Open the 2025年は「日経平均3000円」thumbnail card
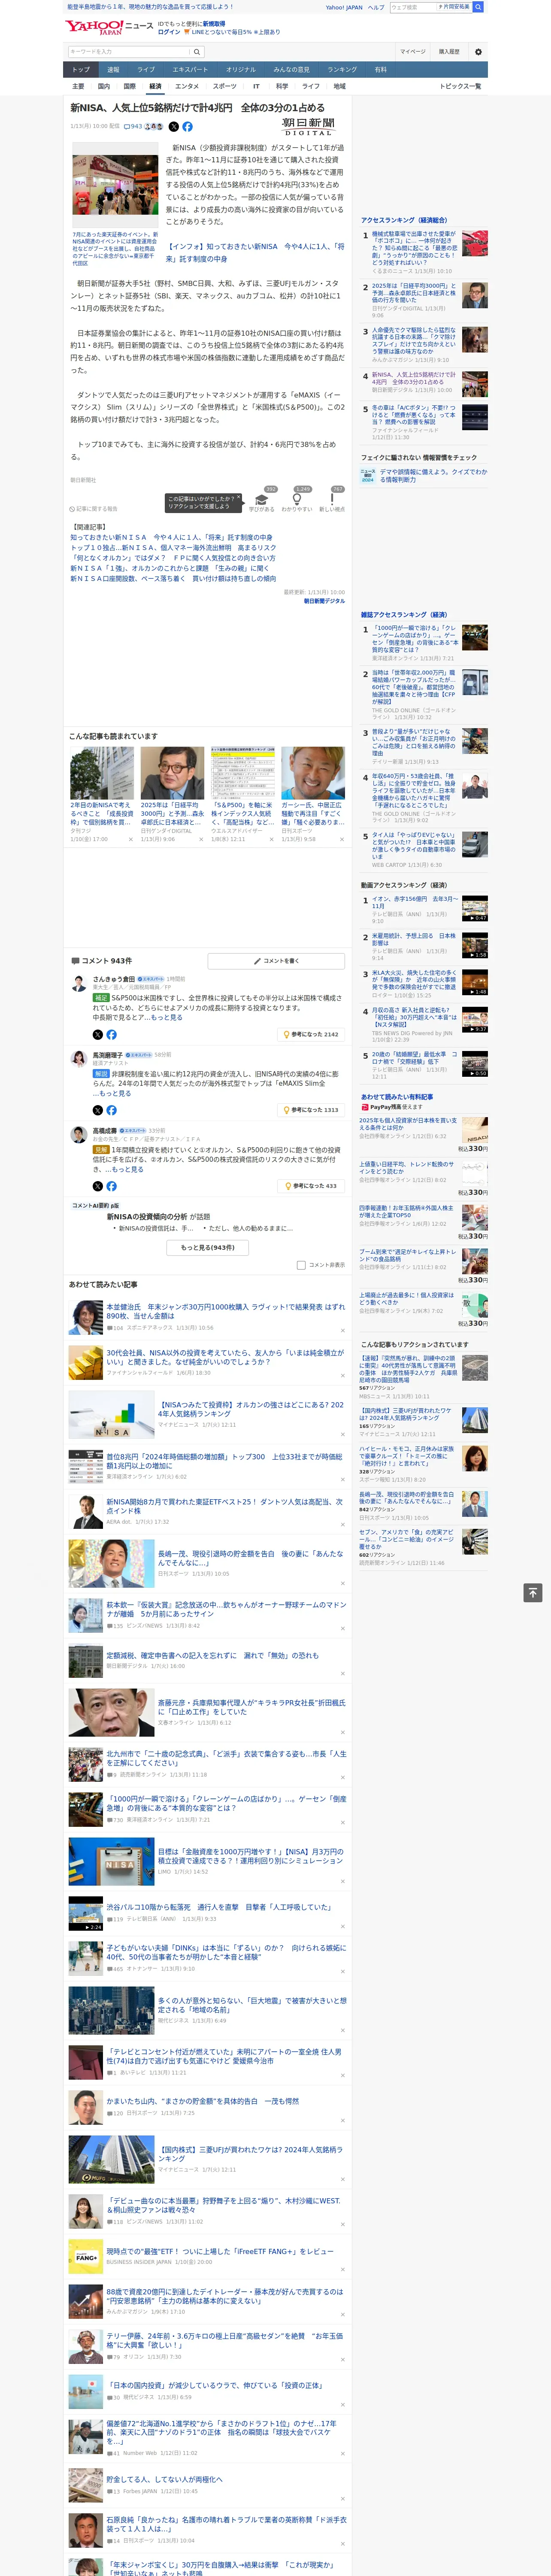This screenshot has width=551, height=2576. pos(172,795)
